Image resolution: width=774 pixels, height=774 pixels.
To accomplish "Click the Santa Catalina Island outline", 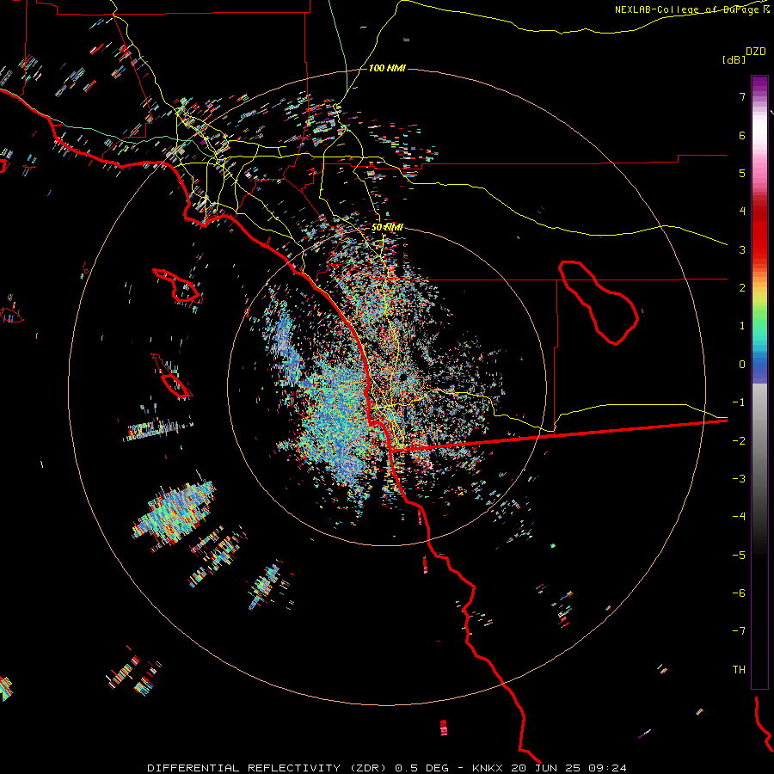I will (178, 286).
